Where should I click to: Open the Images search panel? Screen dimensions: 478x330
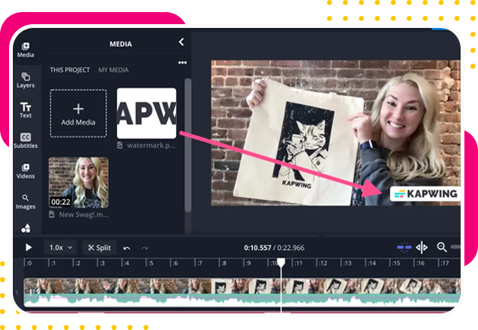26,202
